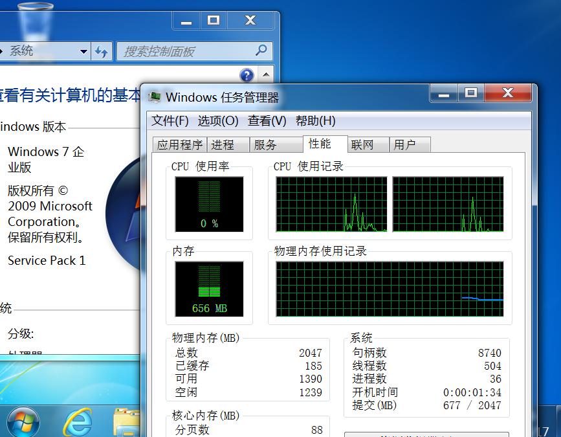Viewport: 561px width, 437px height.
Task: Expand the 系统 address bar dropdown arrow
Action: pyautogui.click(x=84, y=52)
